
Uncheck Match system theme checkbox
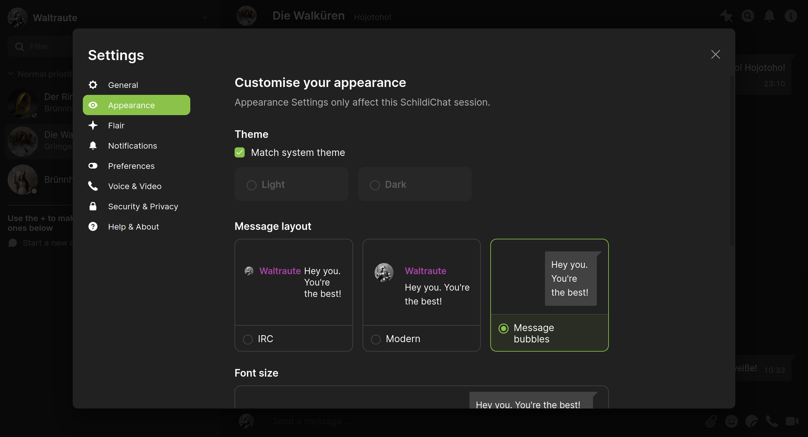(x=240, y=152)
